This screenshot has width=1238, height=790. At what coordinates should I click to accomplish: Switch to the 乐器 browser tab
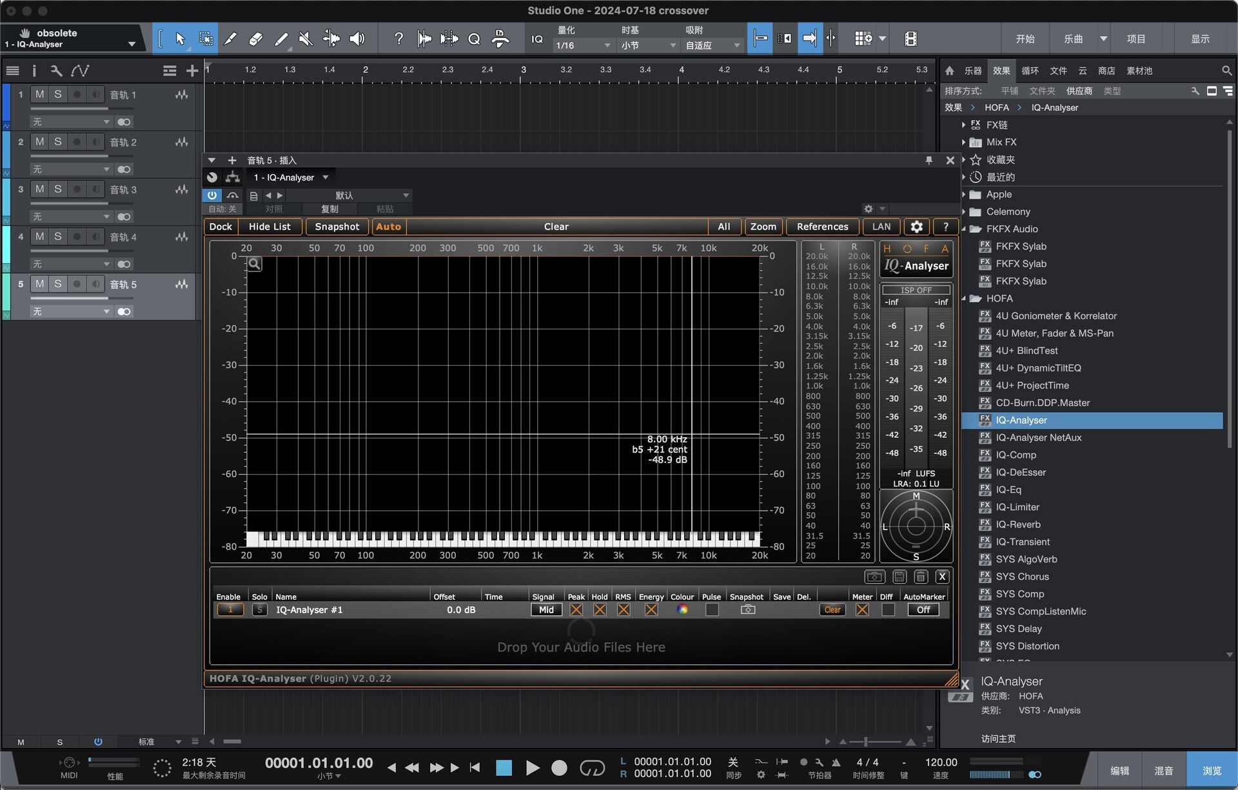(x=972, y=71)
